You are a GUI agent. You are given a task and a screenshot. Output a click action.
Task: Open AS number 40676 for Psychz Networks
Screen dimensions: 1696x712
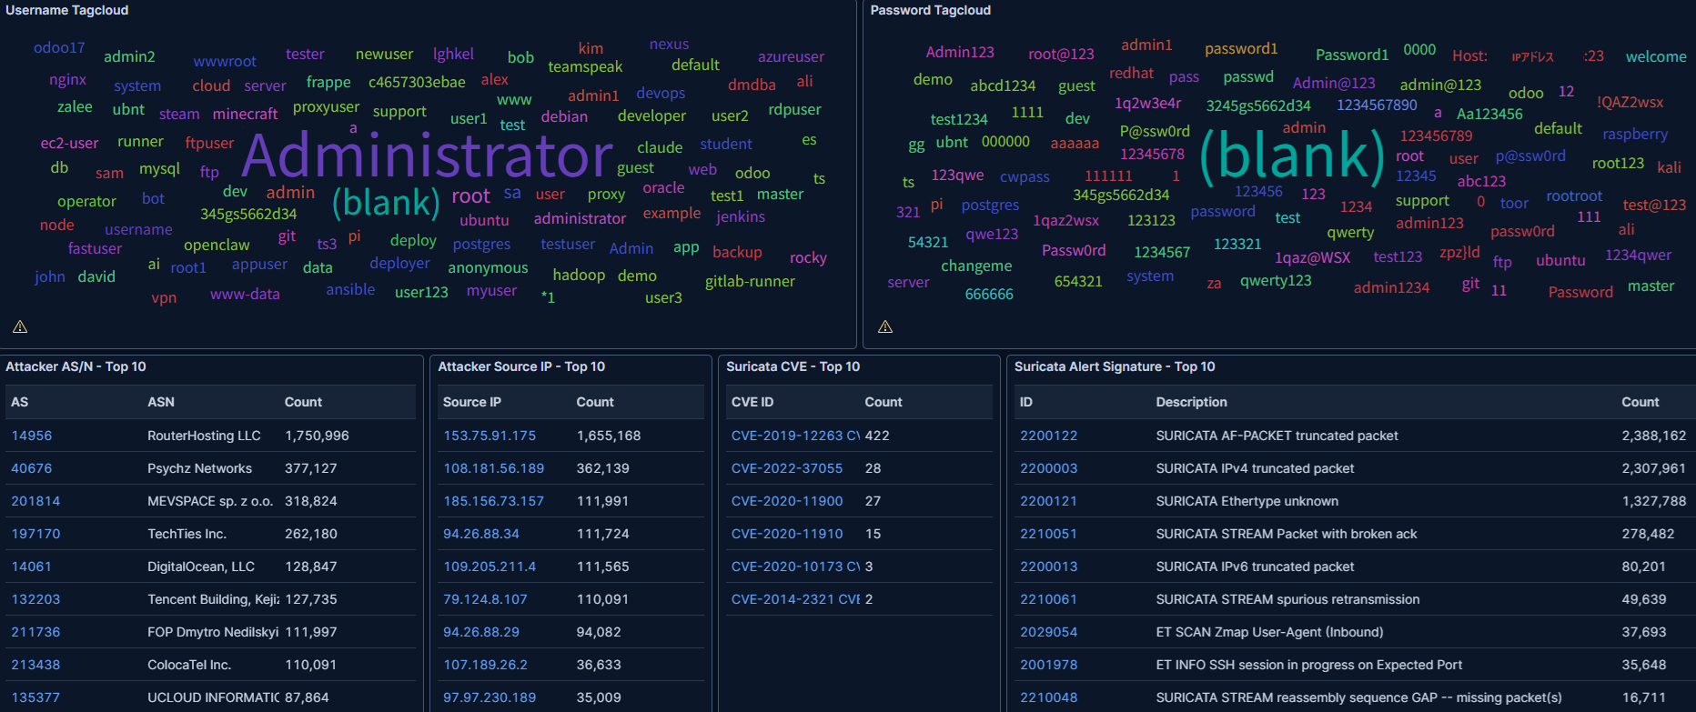coord(32,468)
